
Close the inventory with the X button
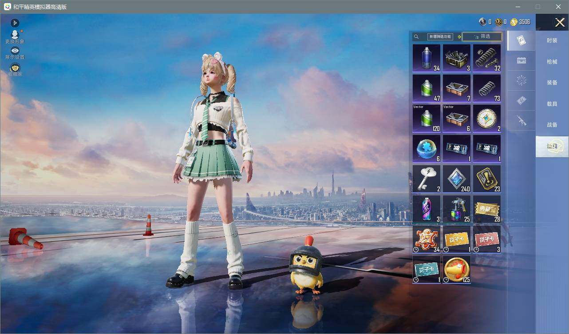pyautogui.click(x=560, y=23)
